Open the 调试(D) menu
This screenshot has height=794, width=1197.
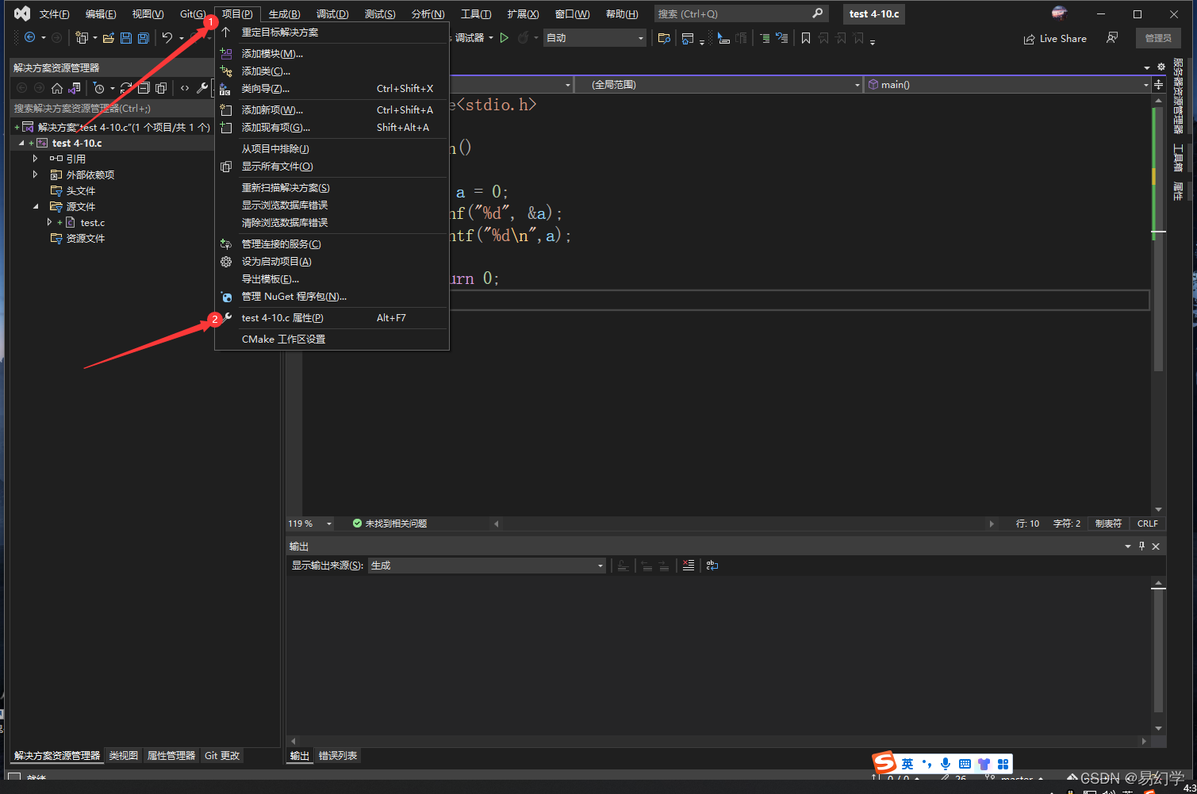pos(332,14)
